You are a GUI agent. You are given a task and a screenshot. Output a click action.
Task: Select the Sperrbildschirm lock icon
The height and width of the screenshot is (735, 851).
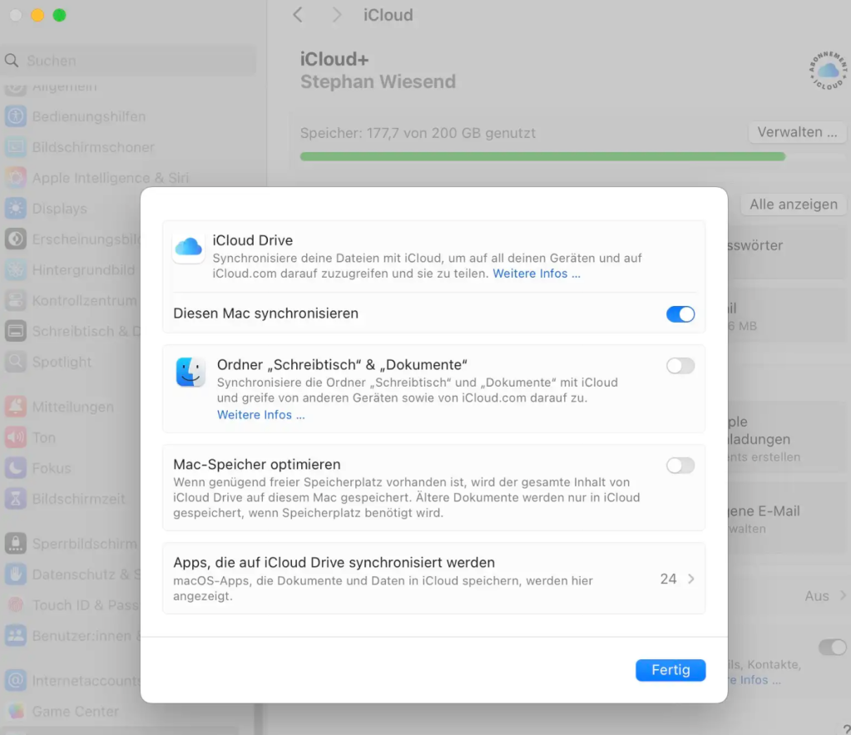16,543
